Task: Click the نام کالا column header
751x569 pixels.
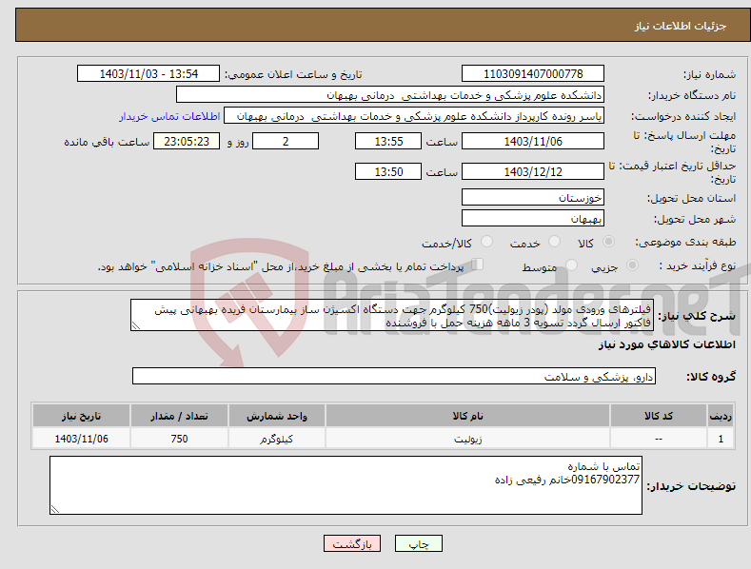Action: [467, 416]
